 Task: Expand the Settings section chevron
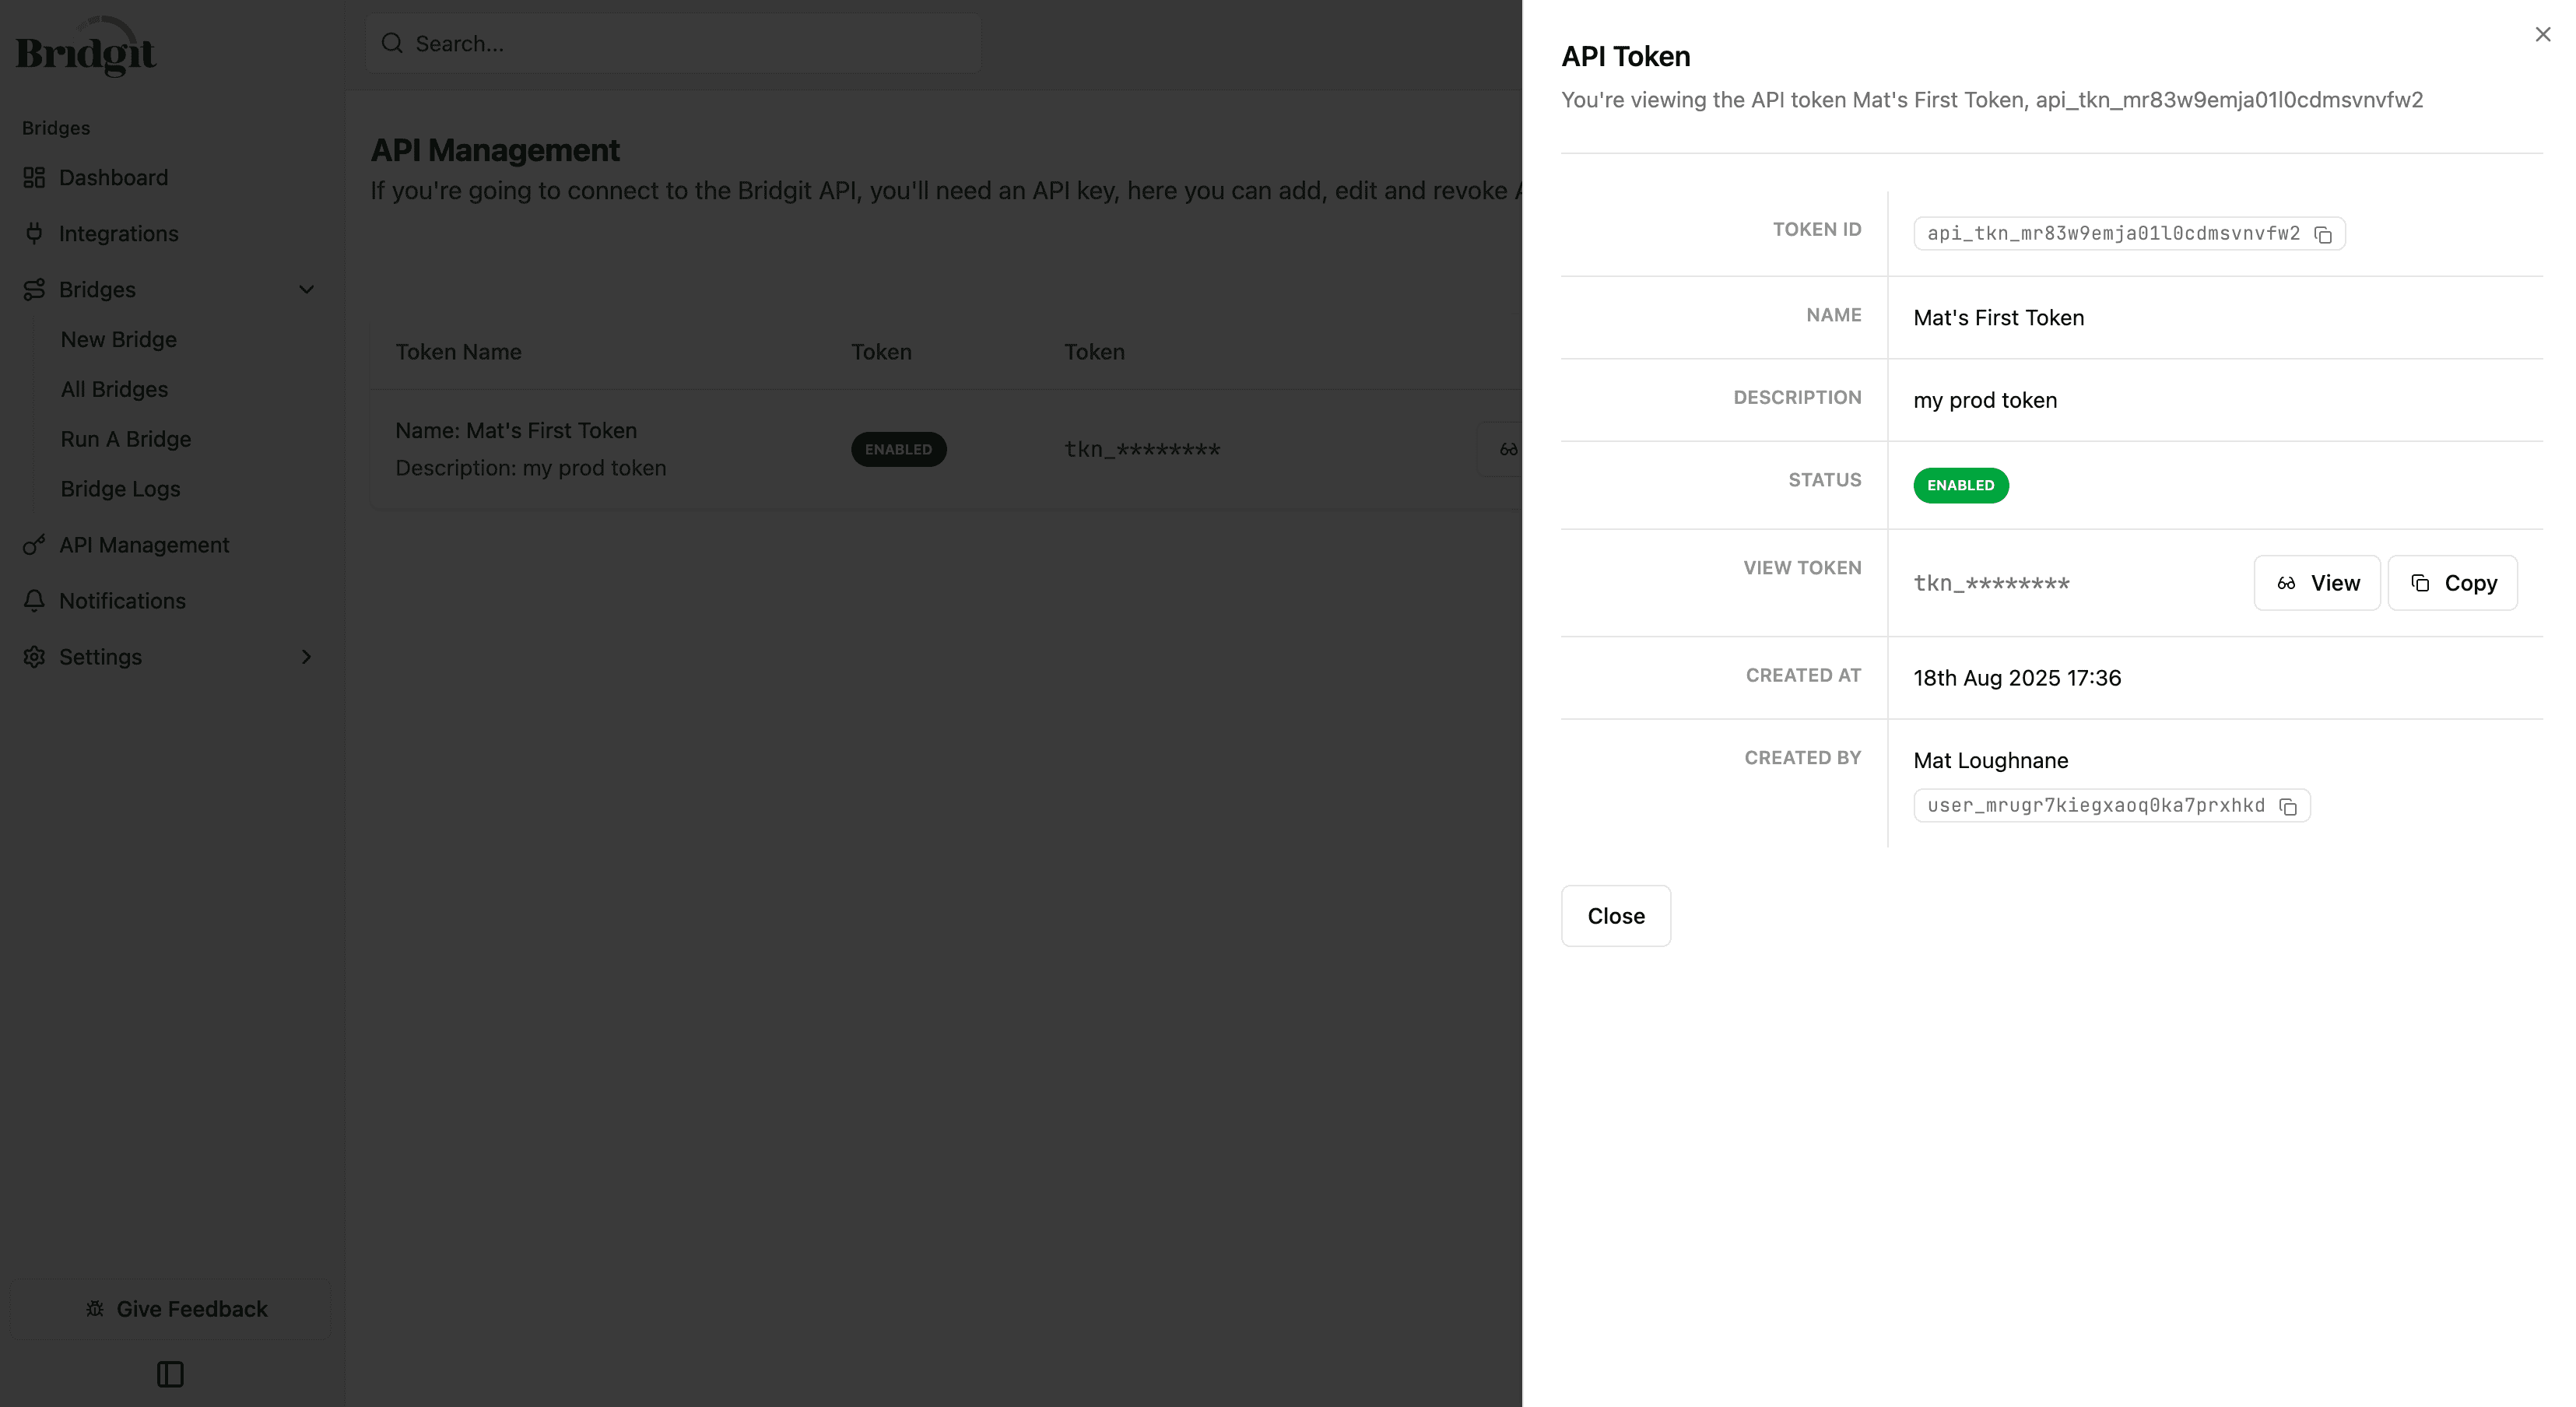coord(306,657)
